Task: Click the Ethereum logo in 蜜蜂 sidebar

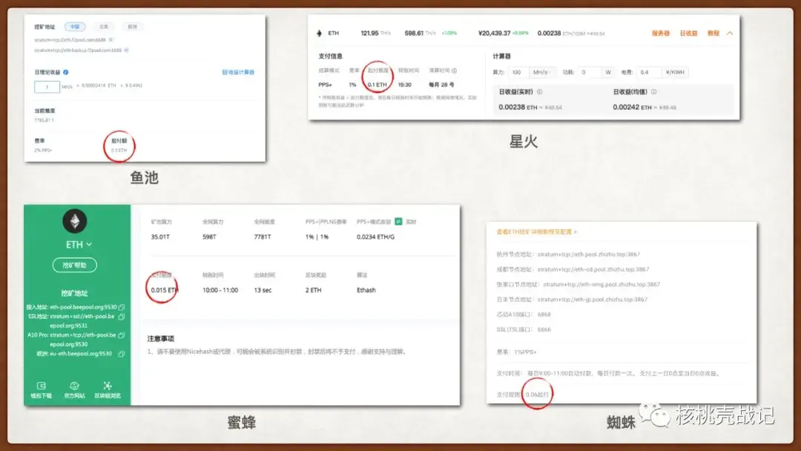Action: (x=75, y=221)
